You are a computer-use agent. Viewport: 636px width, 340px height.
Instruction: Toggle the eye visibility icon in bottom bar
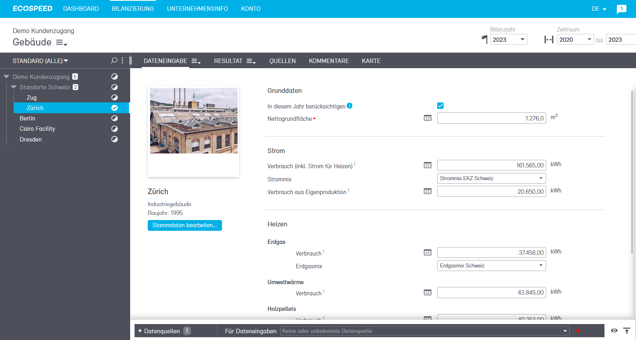tap(614, 331)
